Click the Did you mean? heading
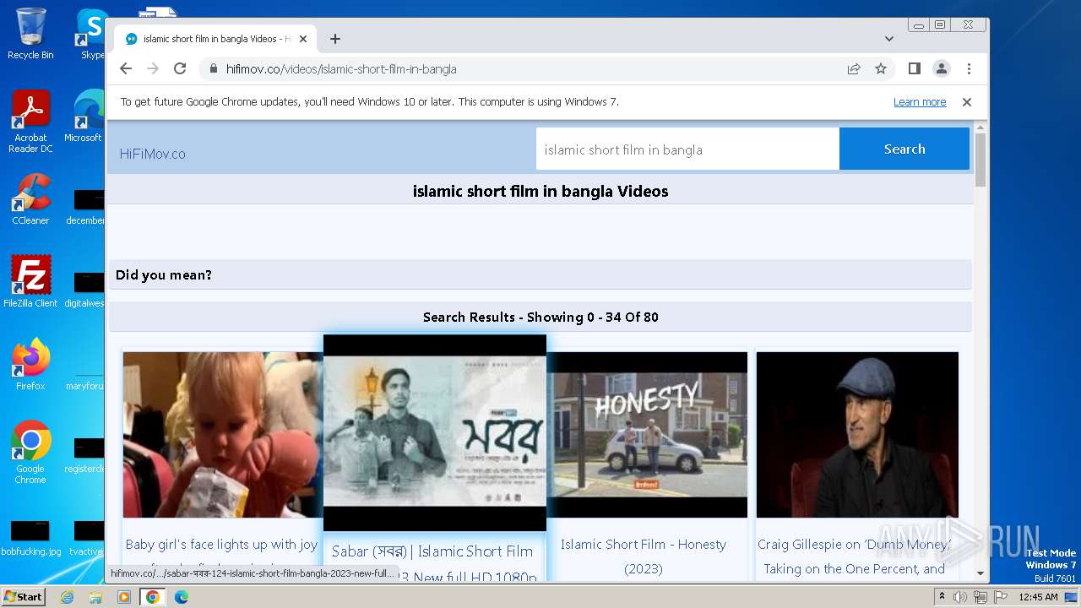The height and width of the screenshot is (608, 1081). pos(164,275)
